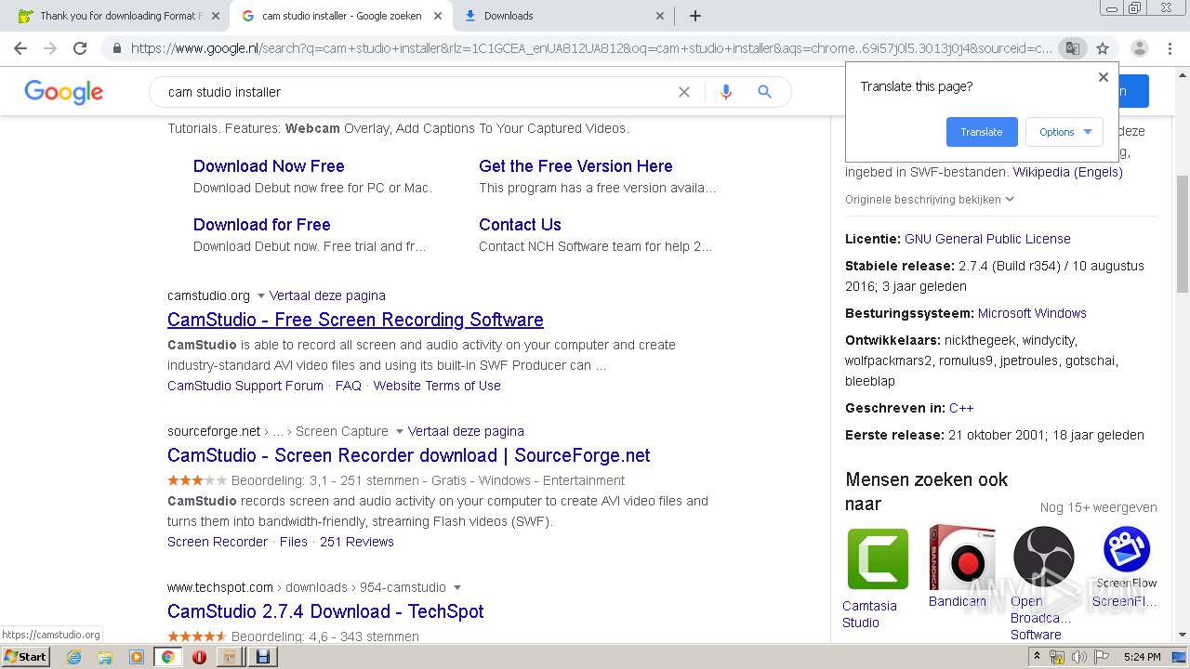1190x669 pixels.
Task: Open the translate icon in address bar
Action: point(1072,48)
